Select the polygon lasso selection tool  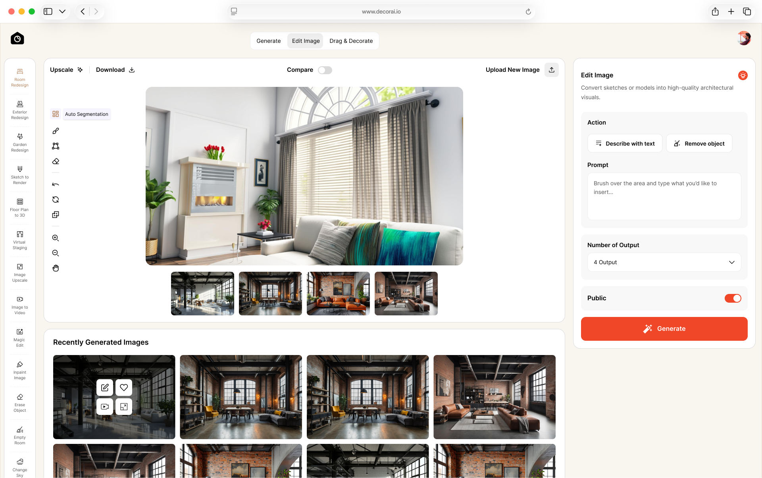pos(56,146)
